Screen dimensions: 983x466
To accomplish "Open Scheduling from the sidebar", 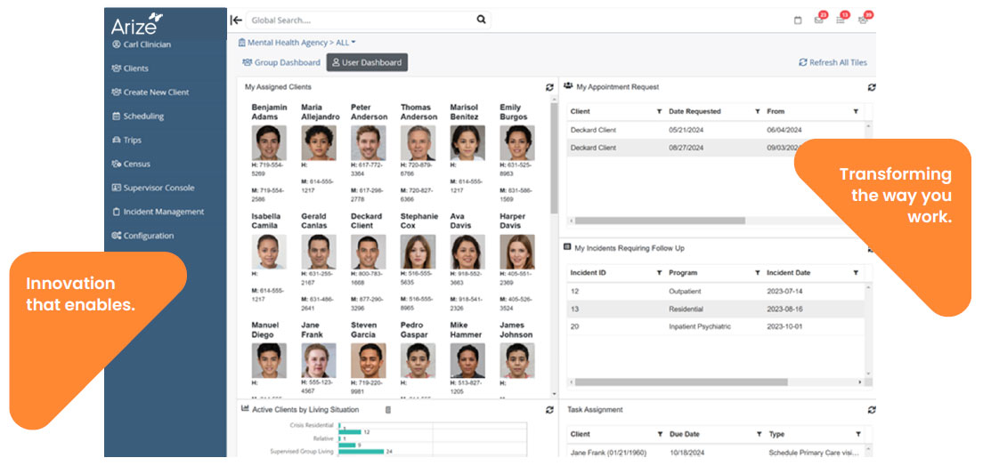I will pyautogui.click(x=137, y=116).
